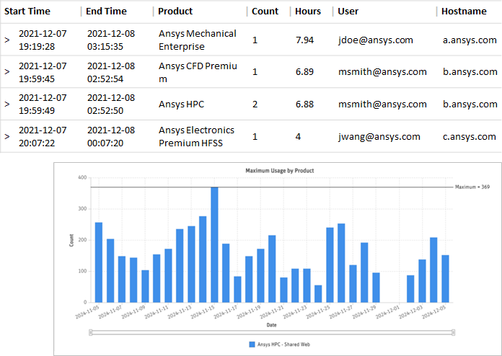502x356 pixels.
Task: Click the first bar for 2024-11-05
Action: [99, 262]
